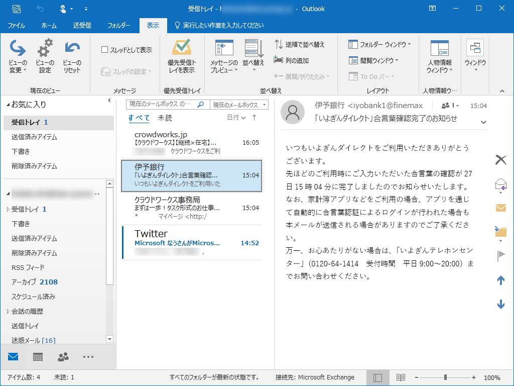The height and width of the screenshot is (386, 514).
Task: Flag the 伊予銀行 message in reading pane
Action: 500,255
